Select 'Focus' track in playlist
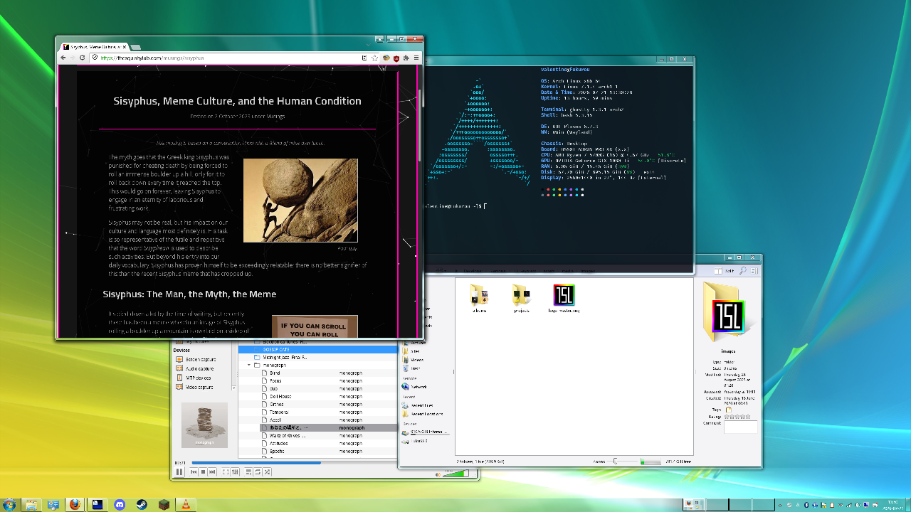The image size is (911, 512). [276, 380]
